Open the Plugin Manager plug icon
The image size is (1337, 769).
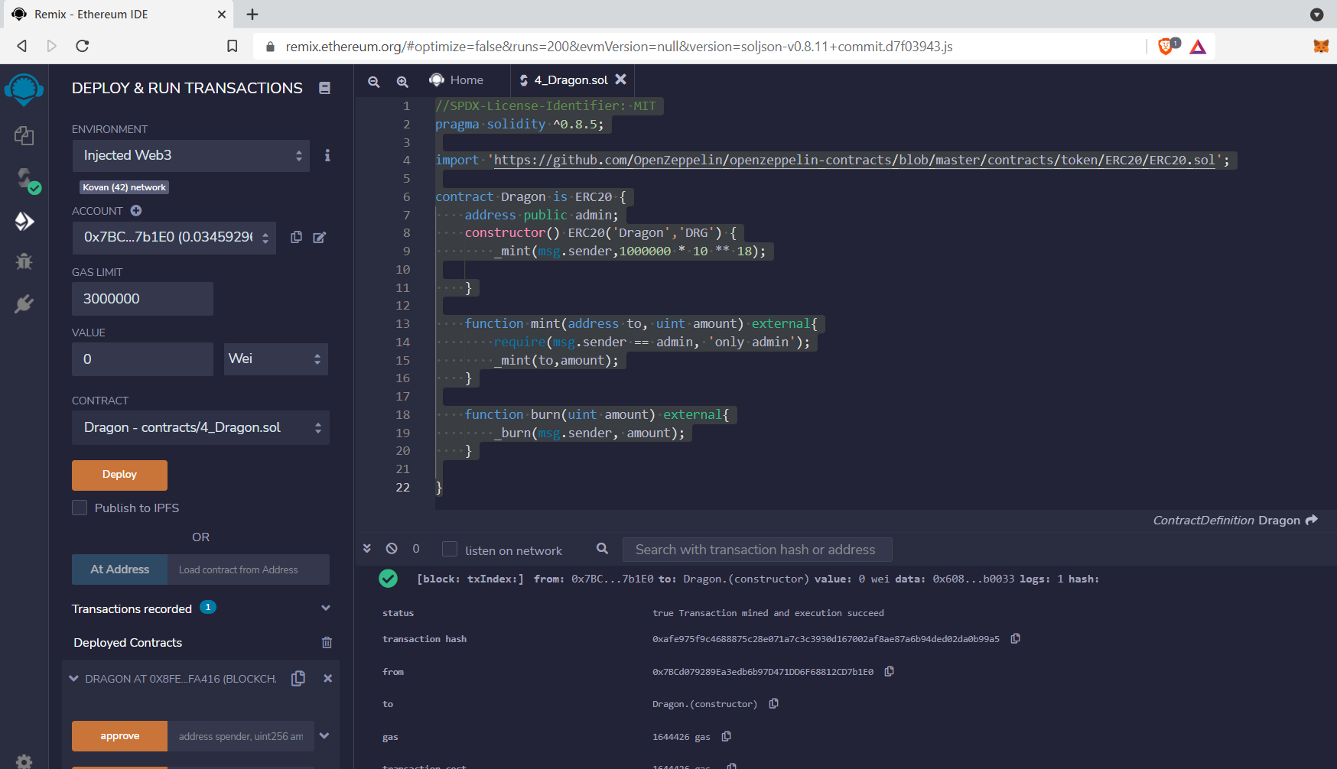[24, 304]
